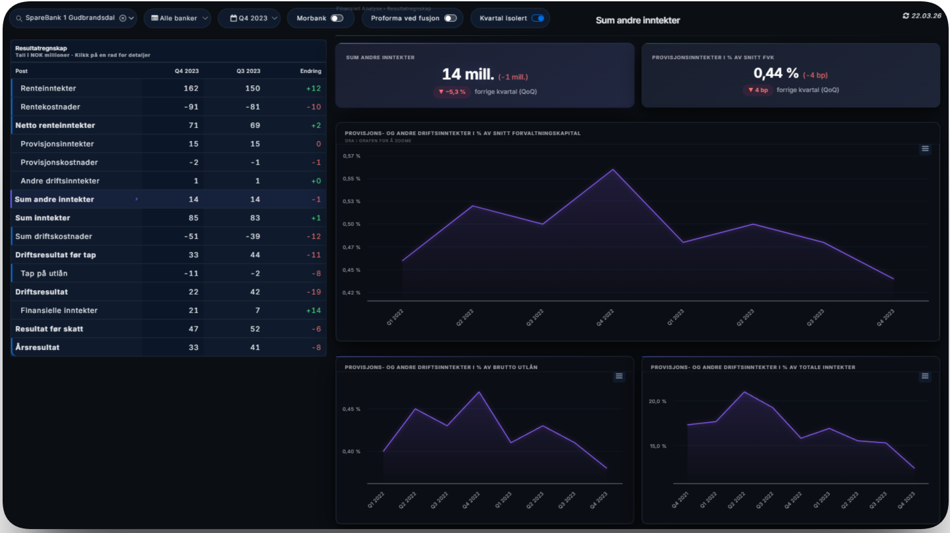Open the menu of the totale inntekter chart
The image size is (950, 533).
click(x=925, y=376)
